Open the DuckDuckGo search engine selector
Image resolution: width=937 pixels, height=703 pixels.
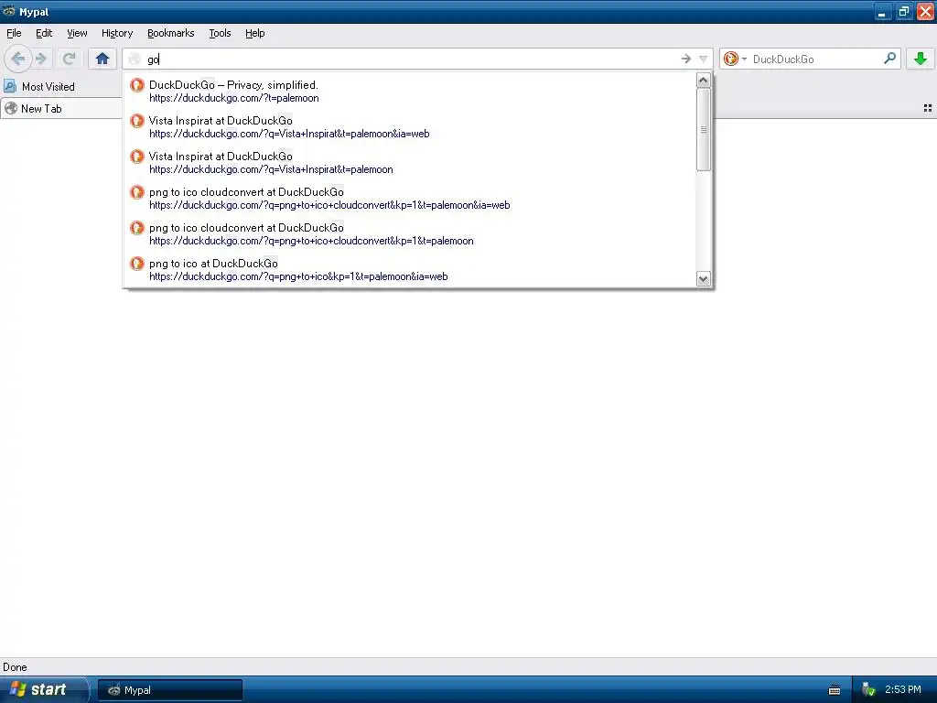tap(735, 59)
